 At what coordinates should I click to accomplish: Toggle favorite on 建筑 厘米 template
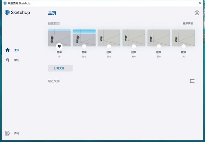[159, 46]
